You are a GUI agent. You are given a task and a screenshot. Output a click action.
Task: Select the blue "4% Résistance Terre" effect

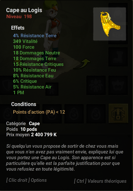(x=35, y=36)
